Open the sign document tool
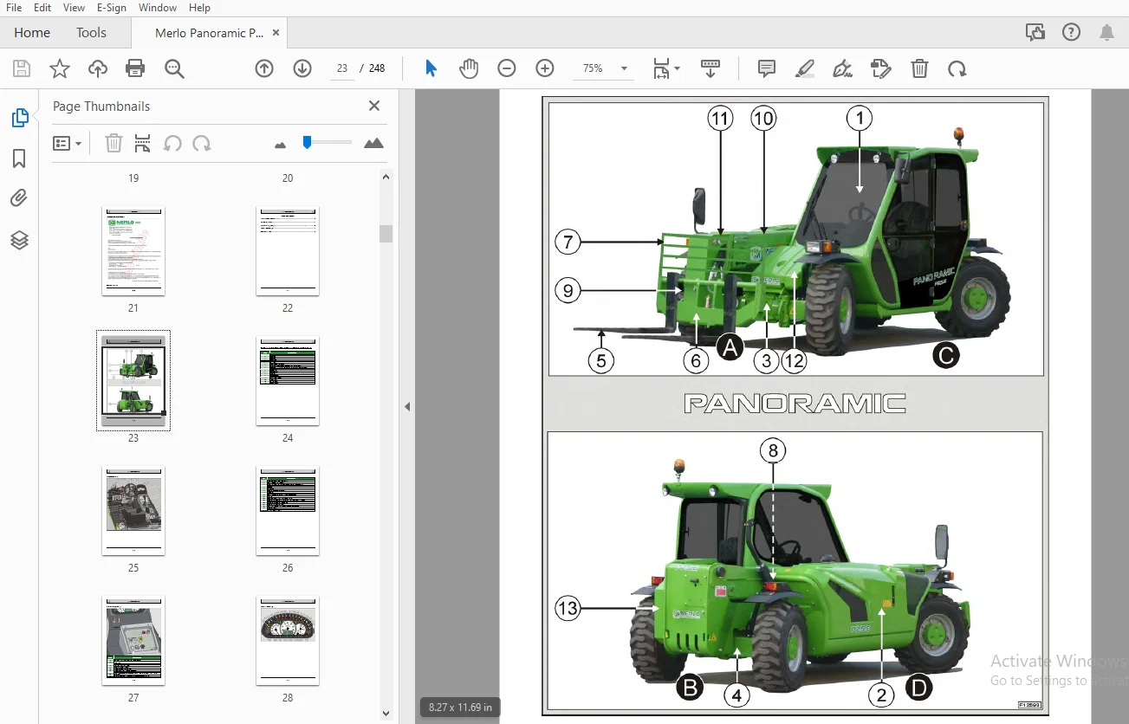 [842, 68]
